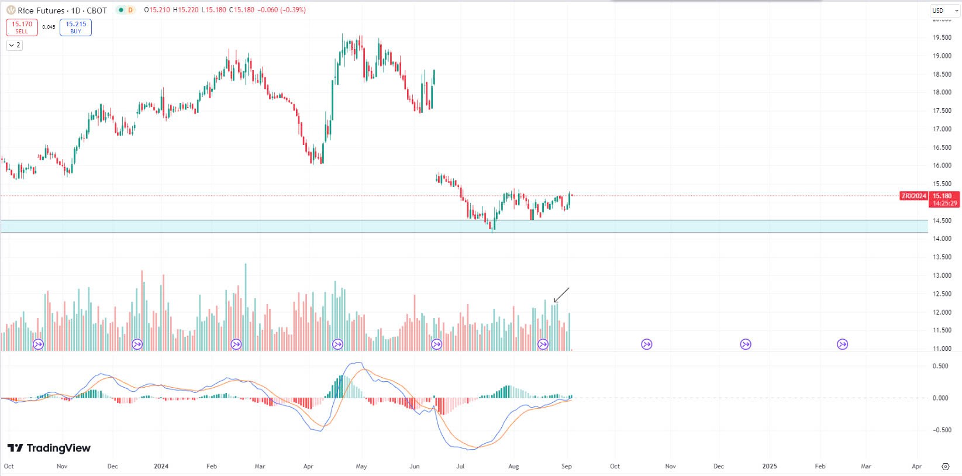Select the blue support zone rectangle
The image size is (962, 476).
click(x=464, y=226)
